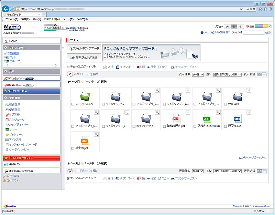Open the 見積書 2 Excel1.xls file icon
Viewport: 275px width, 215px height.
tap(207, 118)
